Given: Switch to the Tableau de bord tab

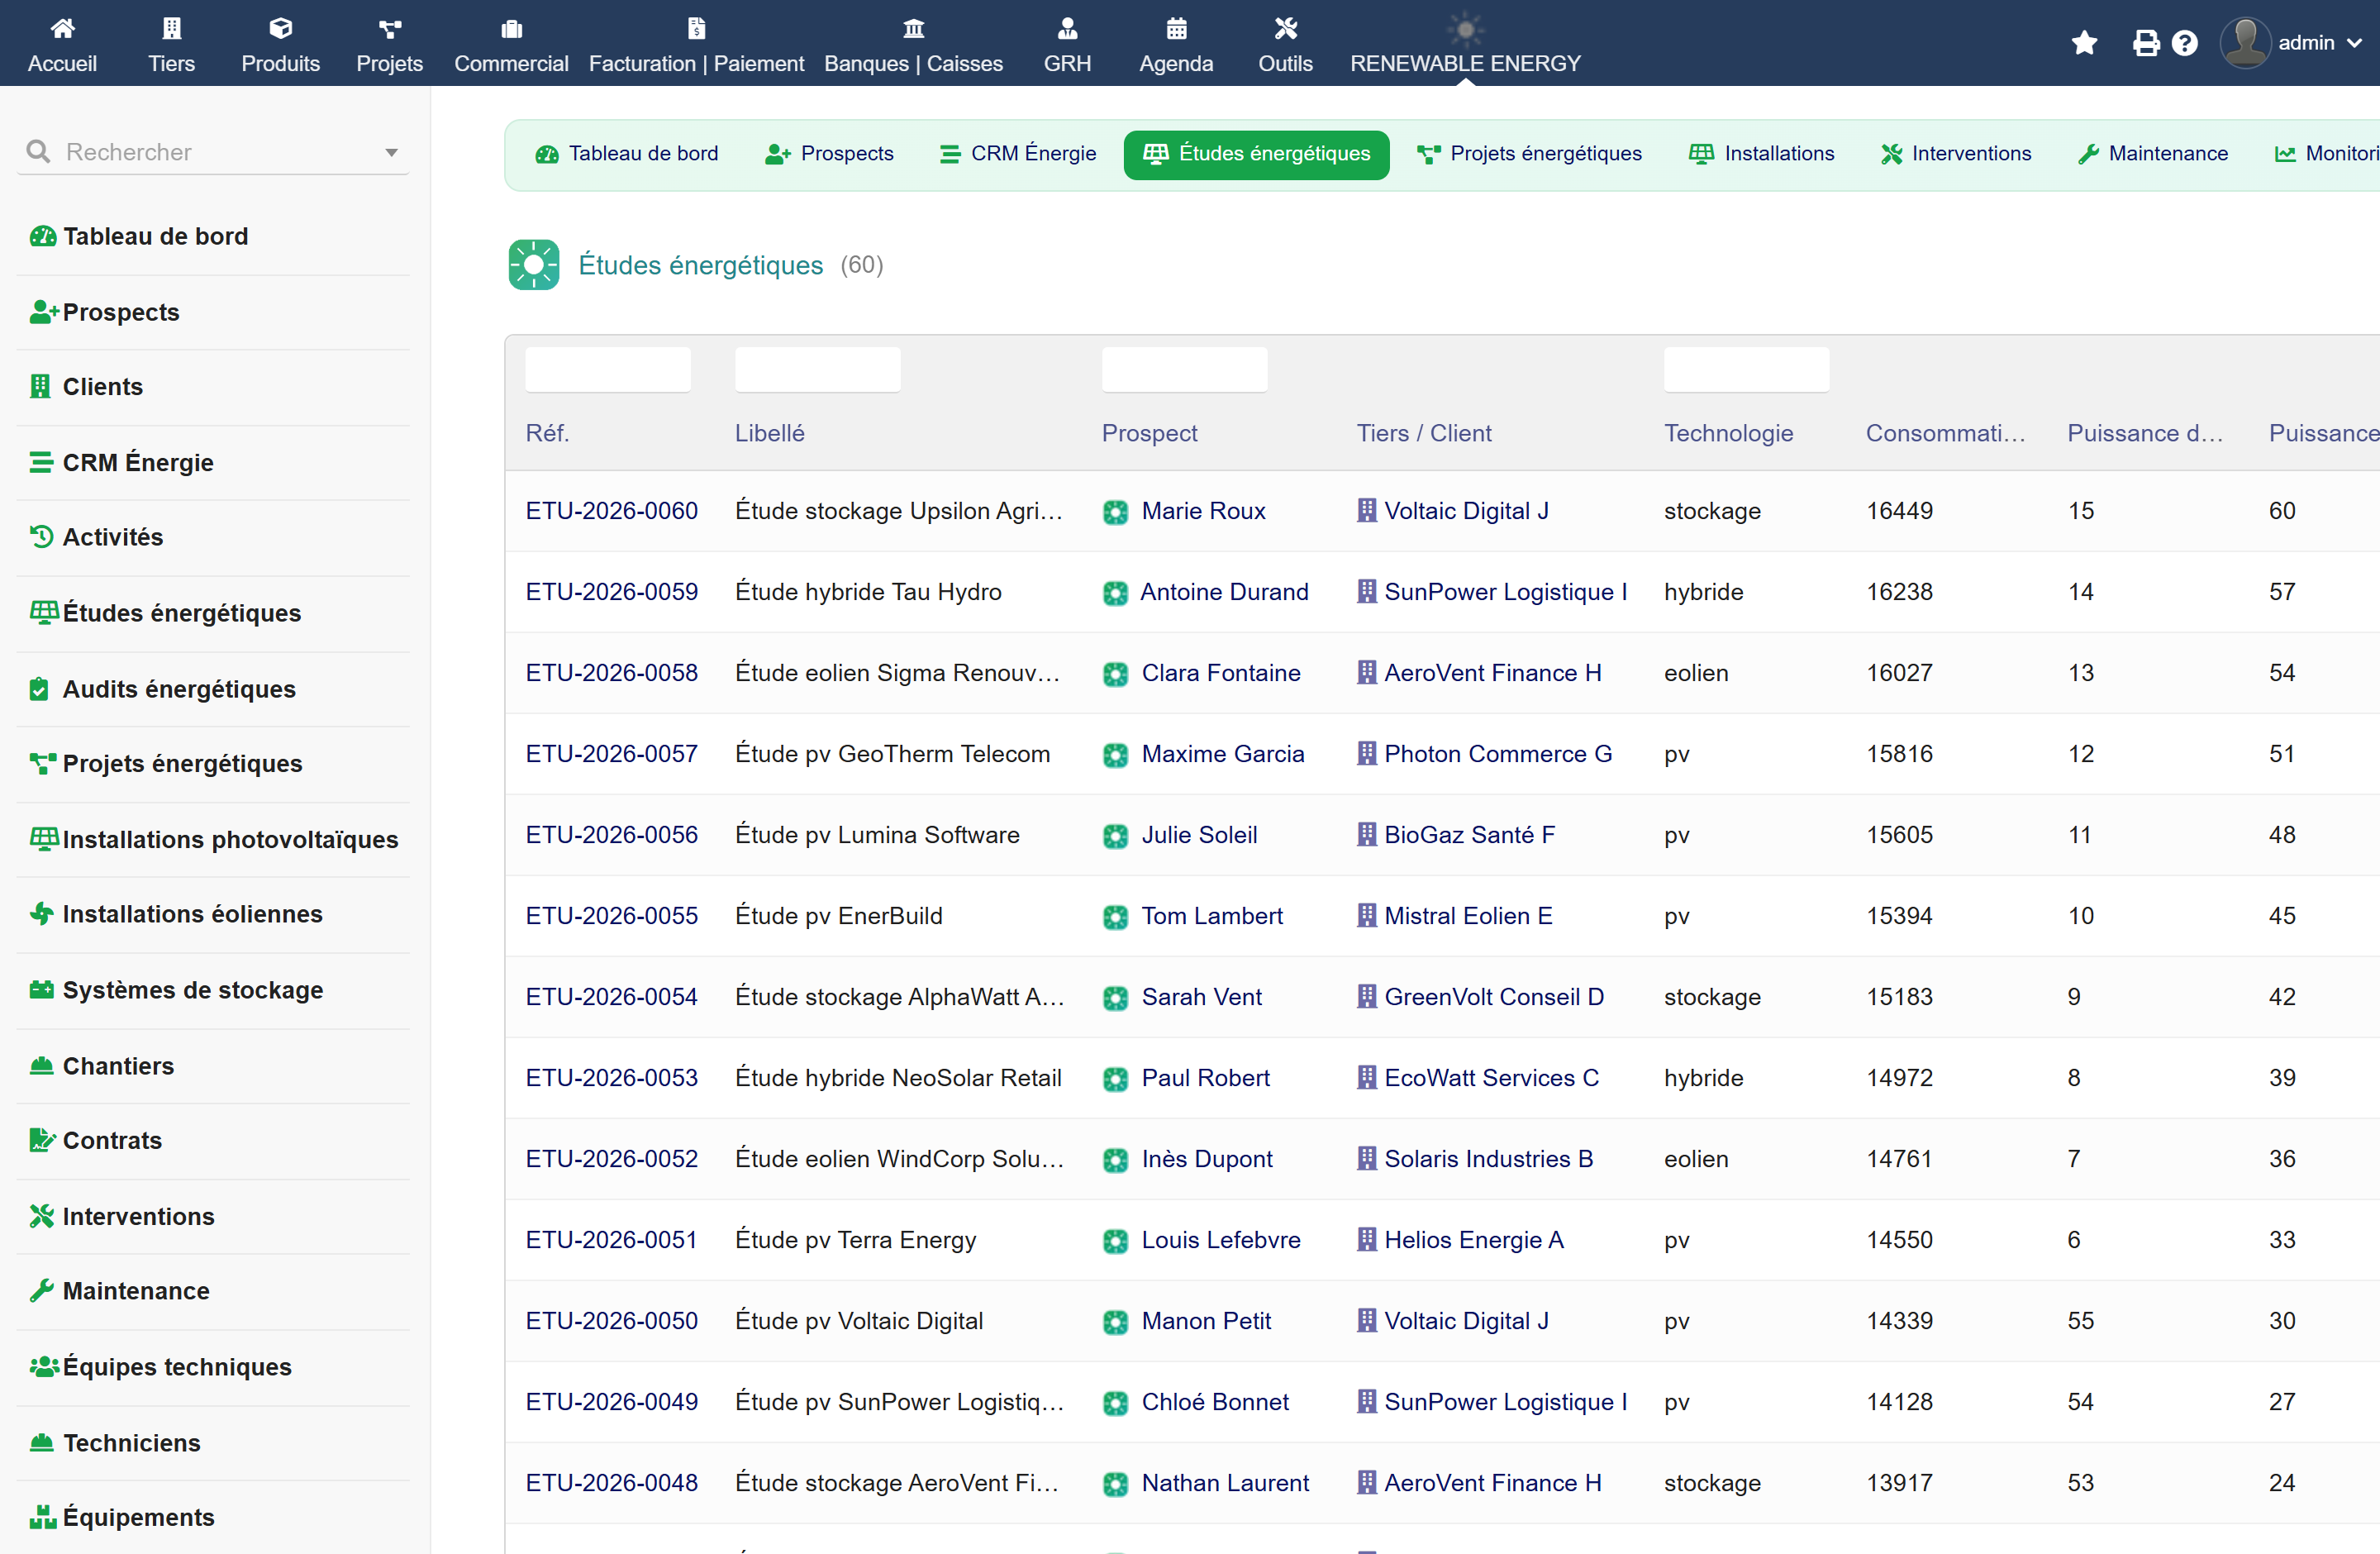Looking at the screenshot, I should (627, 154).
